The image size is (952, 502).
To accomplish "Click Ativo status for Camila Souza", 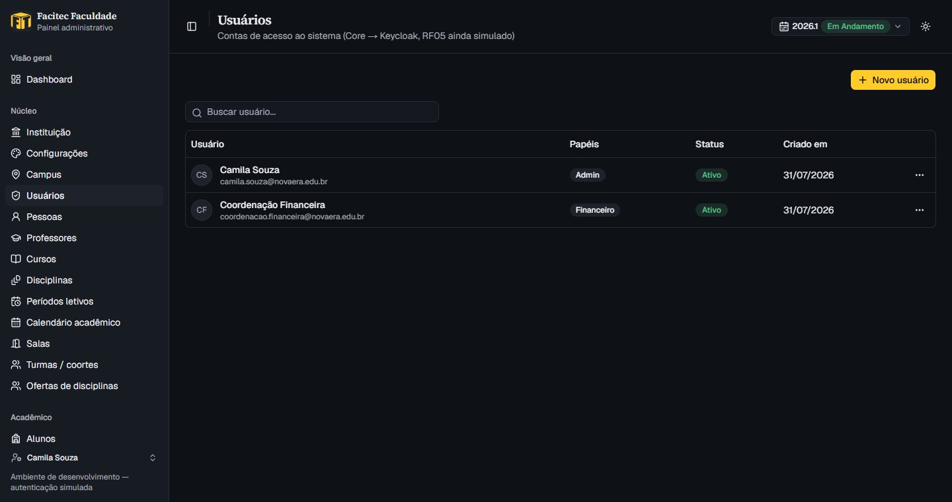I will pyautogui.click(x=711, y=175).
